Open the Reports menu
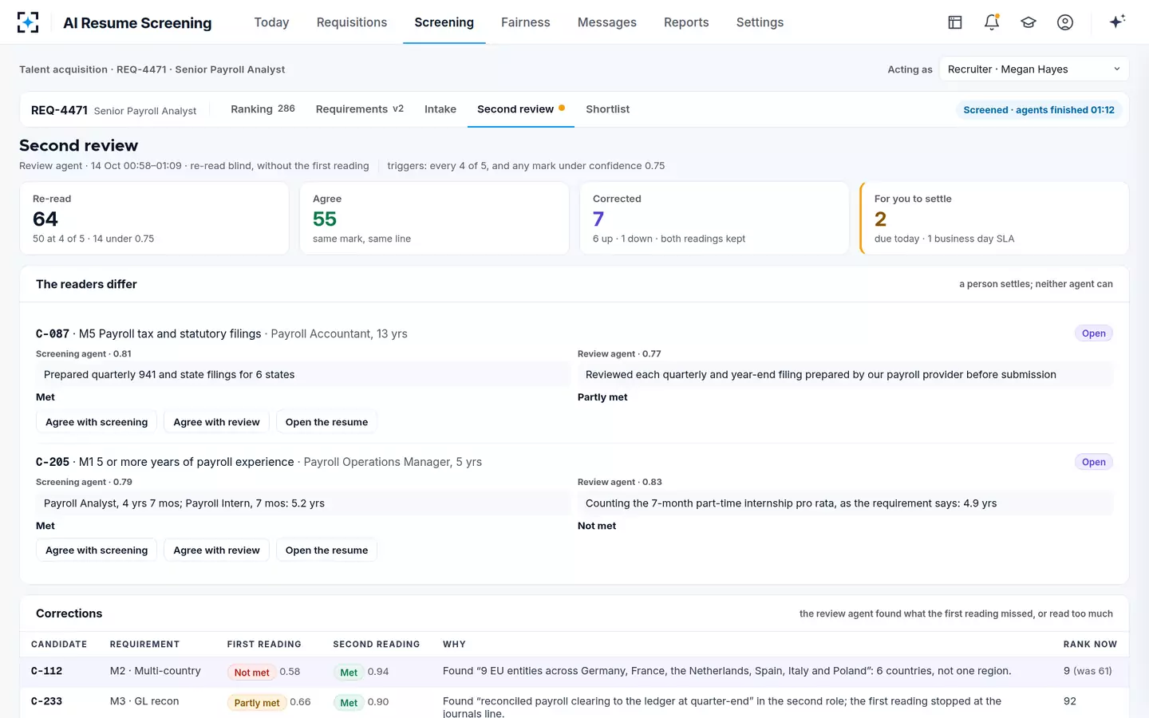Screen dimensions: 1149x718 (686, 22)
